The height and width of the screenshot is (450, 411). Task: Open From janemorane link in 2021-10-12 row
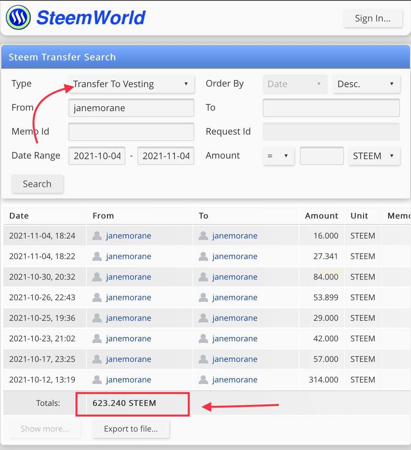coord(128,379)
